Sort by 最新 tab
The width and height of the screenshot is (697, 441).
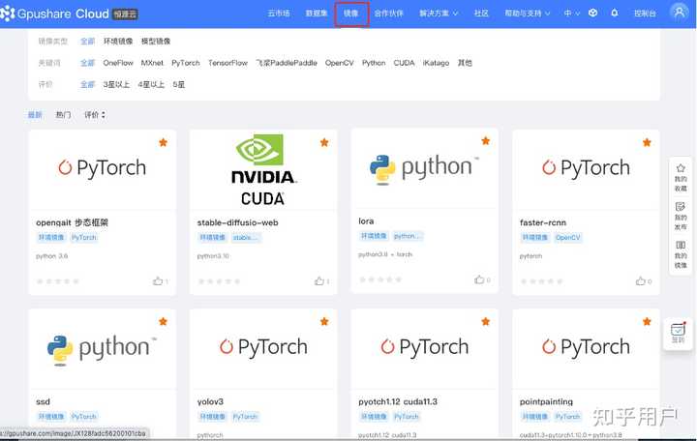point(35,115)
